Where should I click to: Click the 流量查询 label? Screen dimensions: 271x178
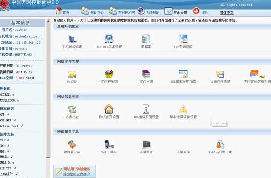pos(183,152)
